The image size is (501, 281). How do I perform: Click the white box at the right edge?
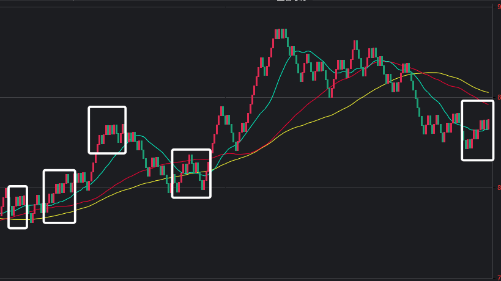point(477,130)
